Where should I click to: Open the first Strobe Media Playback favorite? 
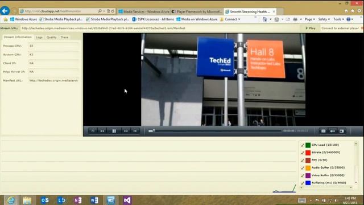tap(61, 19)
